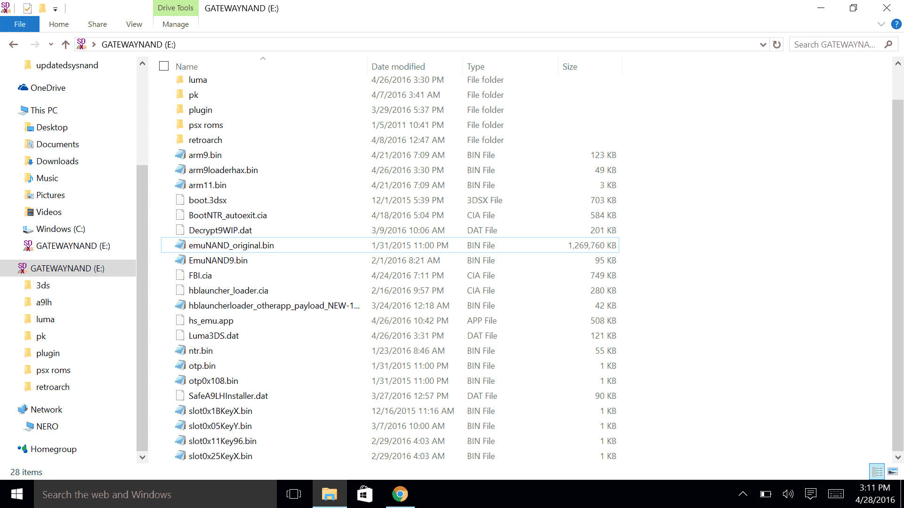Select This PC in the navigation pane

tap(44, 110)
